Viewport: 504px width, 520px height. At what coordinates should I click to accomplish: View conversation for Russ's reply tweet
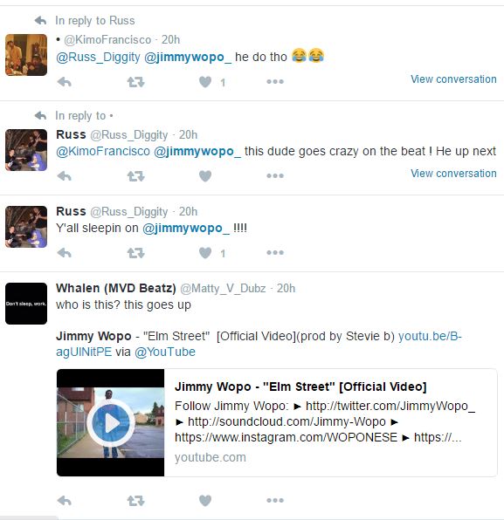tap(453, 174)
